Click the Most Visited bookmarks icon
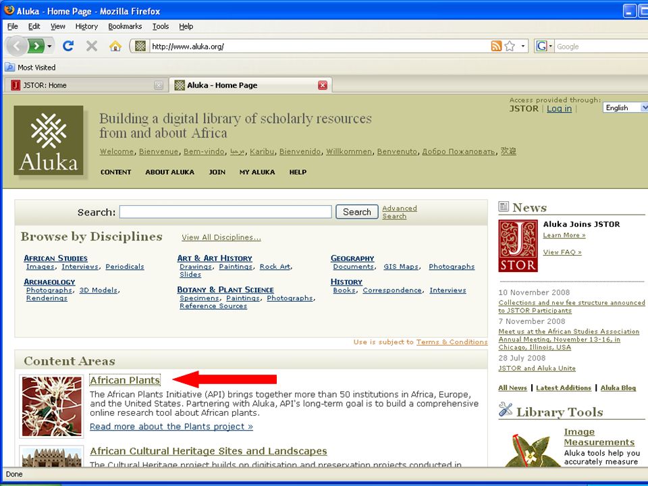Image resolution: width=648 pixels, height=486 pixels. (10, 67)
